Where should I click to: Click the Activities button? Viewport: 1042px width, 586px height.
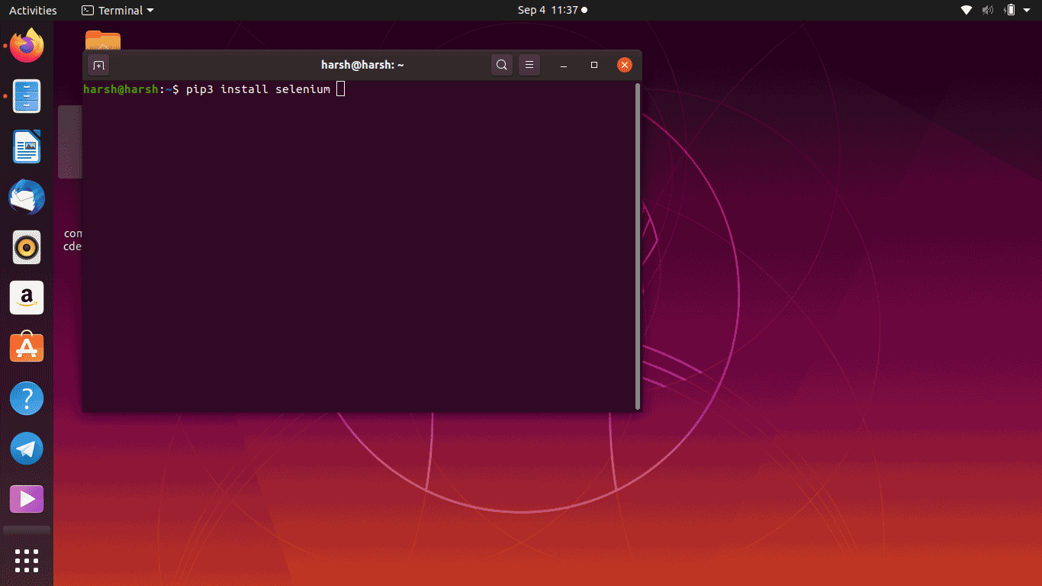[x=33, y=10]
